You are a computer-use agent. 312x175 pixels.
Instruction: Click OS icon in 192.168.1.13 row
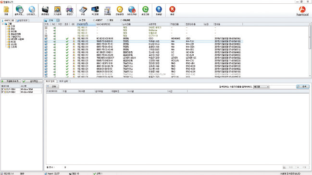74,44
